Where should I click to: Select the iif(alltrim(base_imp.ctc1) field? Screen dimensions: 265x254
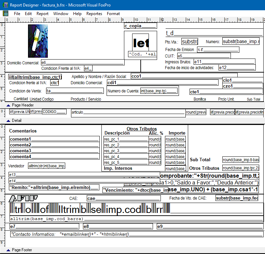(35, 77)
